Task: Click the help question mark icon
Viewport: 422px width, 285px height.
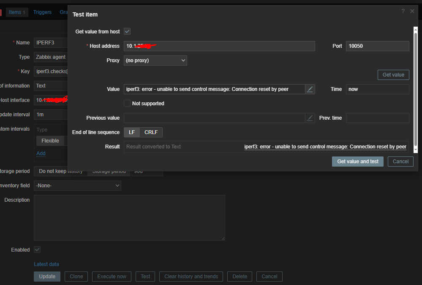Action: tap(403, 11)
